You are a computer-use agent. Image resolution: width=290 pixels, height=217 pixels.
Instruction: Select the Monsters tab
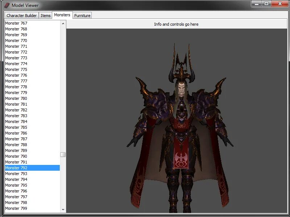point(62,15)
